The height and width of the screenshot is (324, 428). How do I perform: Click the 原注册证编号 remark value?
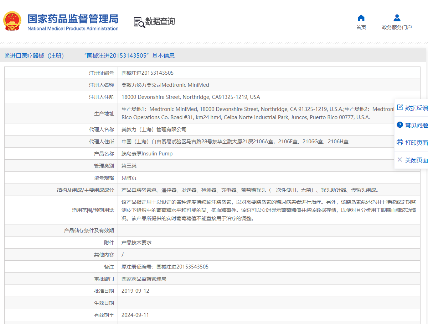pos(165,267)
